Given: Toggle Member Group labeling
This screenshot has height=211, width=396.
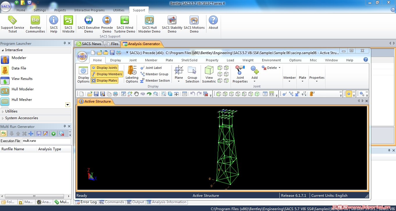Looking at the screenshot, I should [x=154, y=74].
